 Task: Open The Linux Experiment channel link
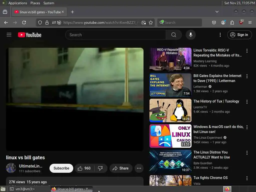click(208, 138)
